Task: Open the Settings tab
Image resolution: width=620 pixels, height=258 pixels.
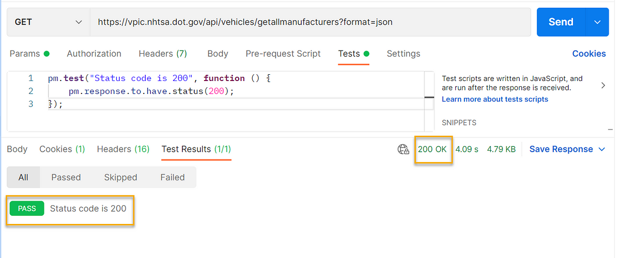Action: (403, 54)
